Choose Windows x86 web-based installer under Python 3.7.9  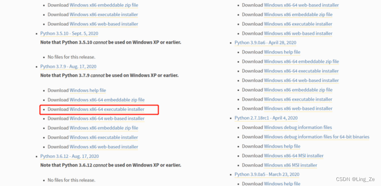pos(104,147)
